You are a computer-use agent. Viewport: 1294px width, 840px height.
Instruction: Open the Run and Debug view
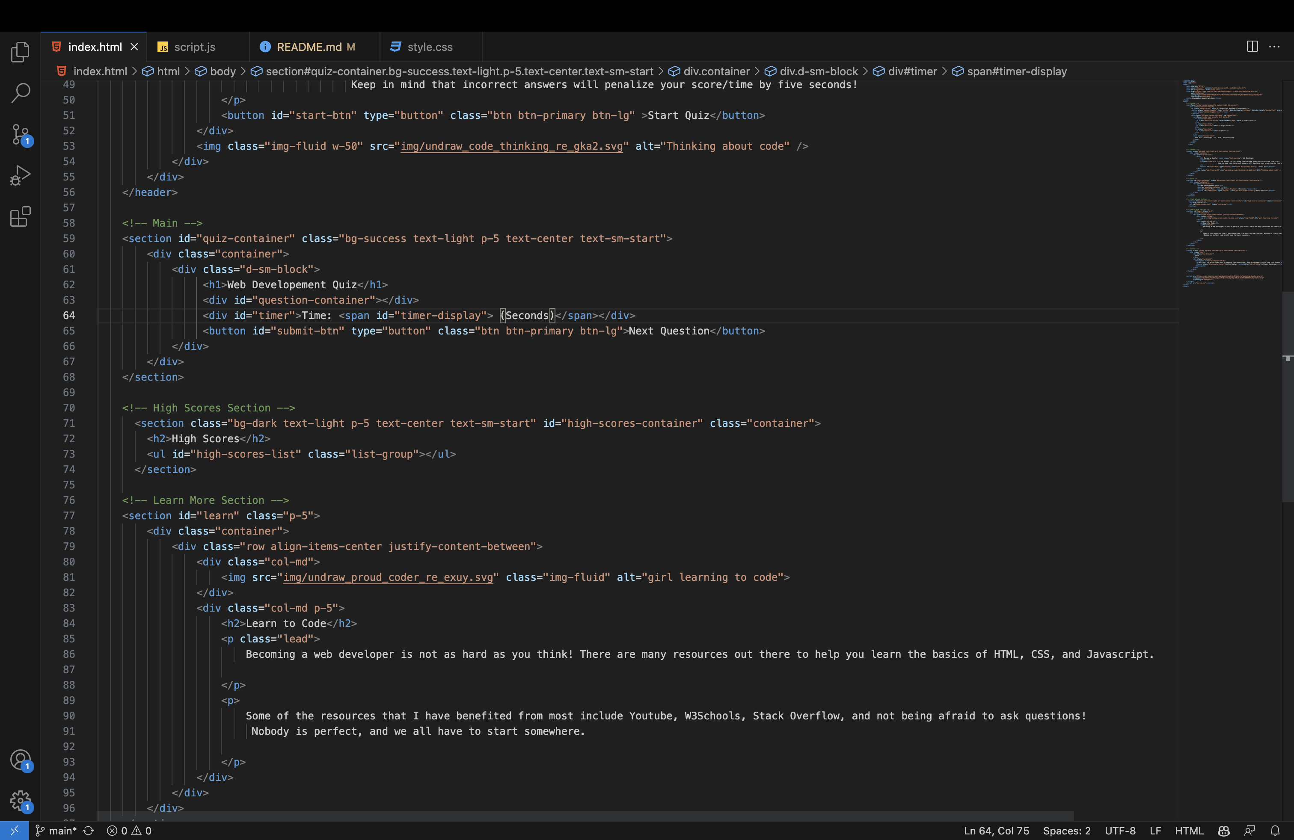tap(20, 175)
